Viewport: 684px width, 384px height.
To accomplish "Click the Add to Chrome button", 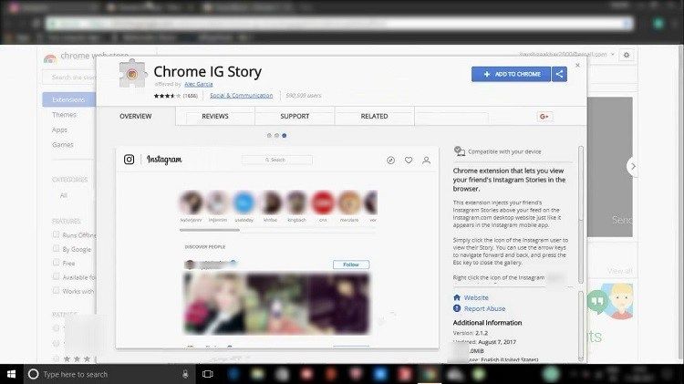I will 511,74.
